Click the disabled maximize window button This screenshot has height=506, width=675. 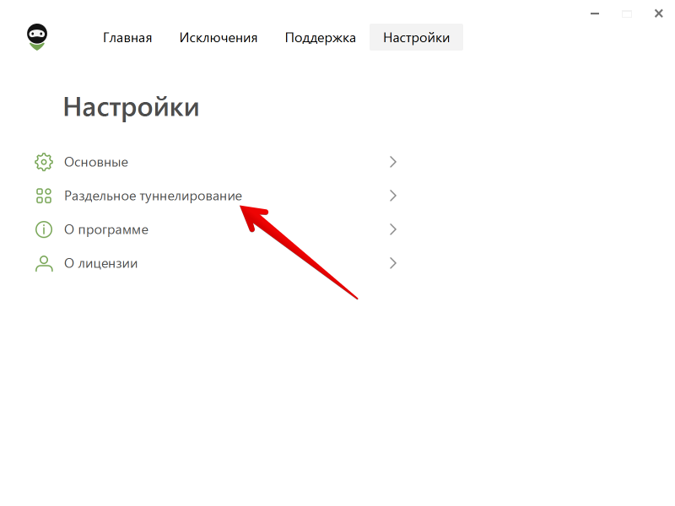coord(627,13)
